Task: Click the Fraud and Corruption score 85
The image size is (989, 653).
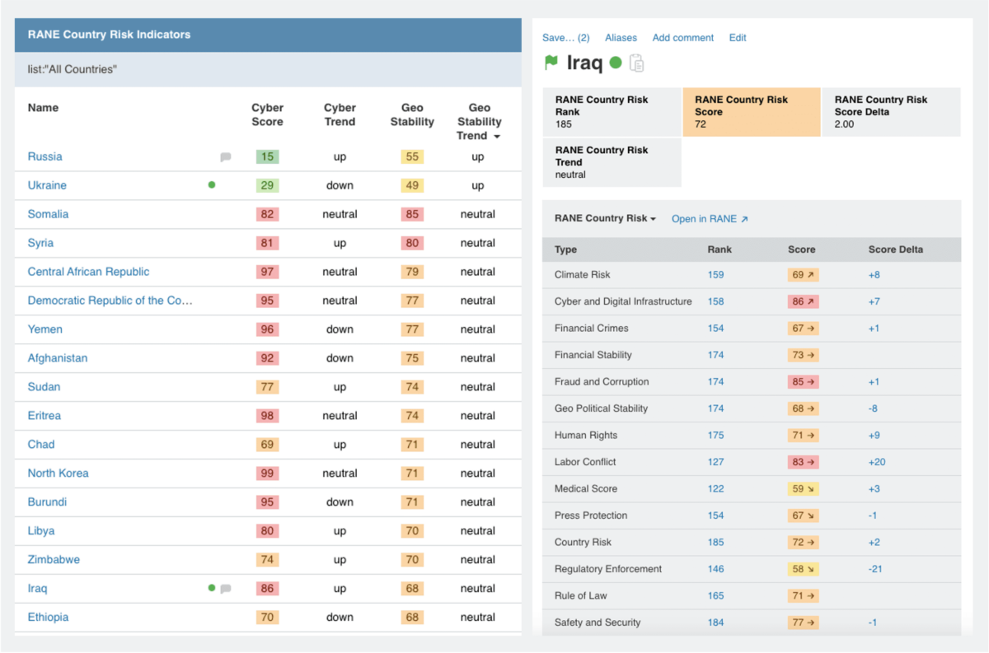Action: [803, 382]
